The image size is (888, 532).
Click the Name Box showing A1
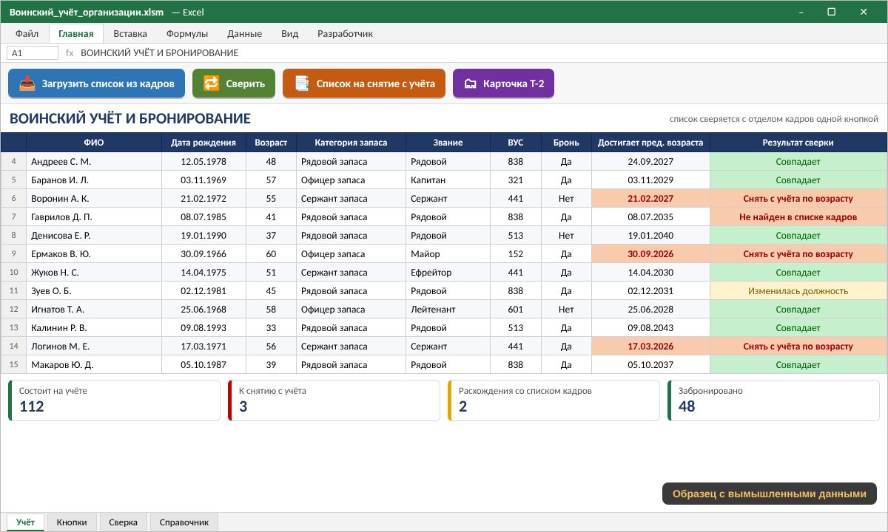(33, 53)
